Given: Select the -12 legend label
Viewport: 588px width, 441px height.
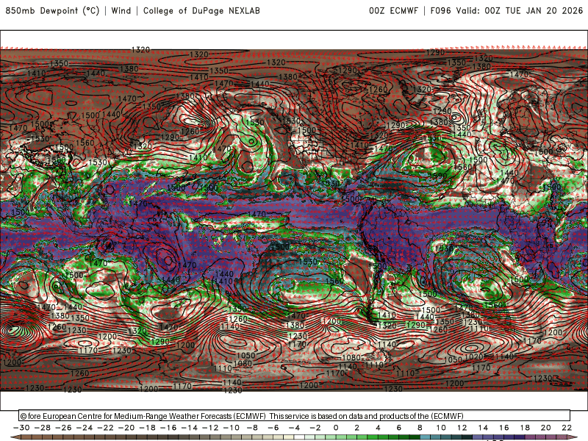Looking at the screenshot, I should click(210, 428).
